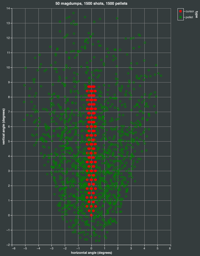Click the y-axis tick label 9
This screenshot has width=200, height=256.
[x=9, y=82]
